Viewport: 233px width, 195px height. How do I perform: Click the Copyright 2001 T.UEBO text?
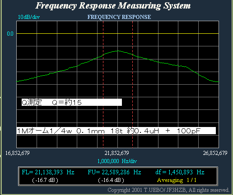pyautogui.click(x=168, y=190)
